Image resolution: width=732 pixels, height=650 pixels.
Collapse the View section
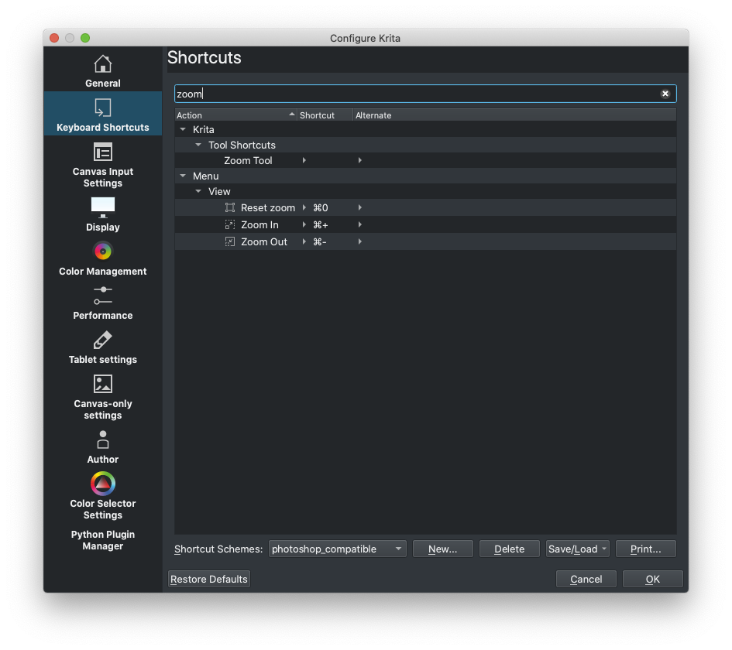click(x=198, y=191)
